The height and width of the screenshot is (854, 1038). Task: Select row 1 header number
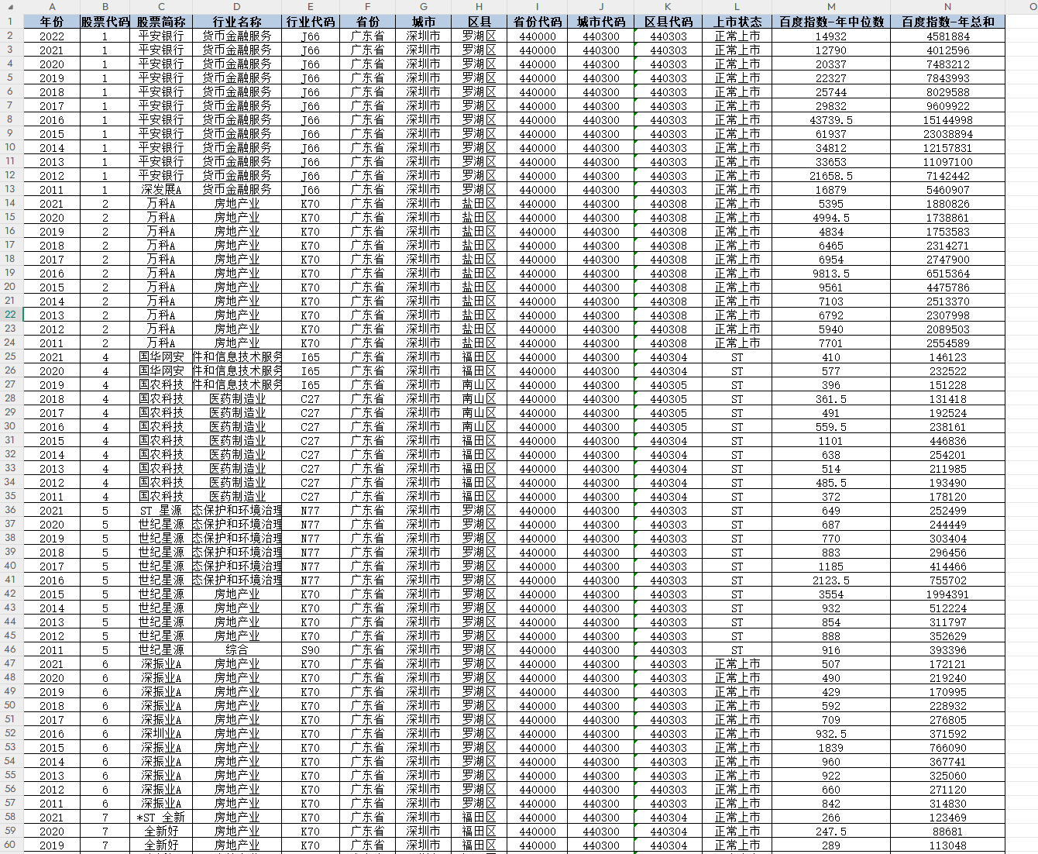(x=11, y=22)
